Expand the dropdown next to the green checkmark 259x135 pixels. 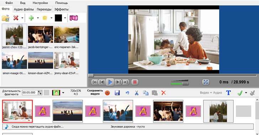pyautogui.click(x=246, y=93)
